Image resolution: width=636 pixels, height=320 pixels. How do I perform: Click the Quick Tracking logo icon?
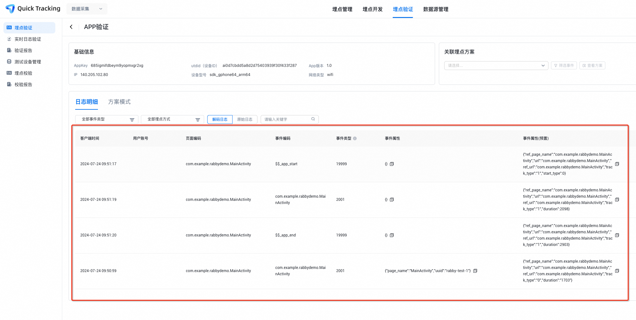pos(10,9)
